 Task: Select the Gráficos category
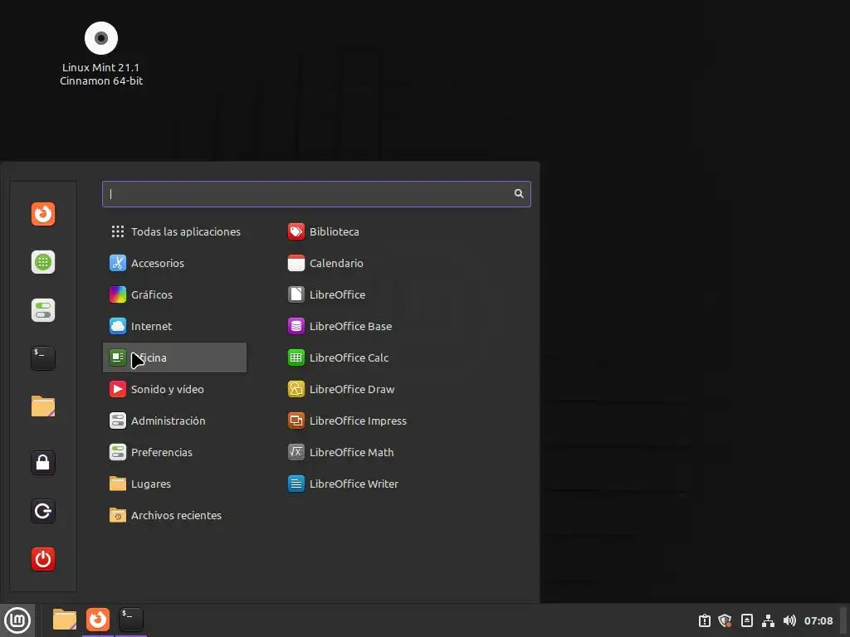pos(174,294)
